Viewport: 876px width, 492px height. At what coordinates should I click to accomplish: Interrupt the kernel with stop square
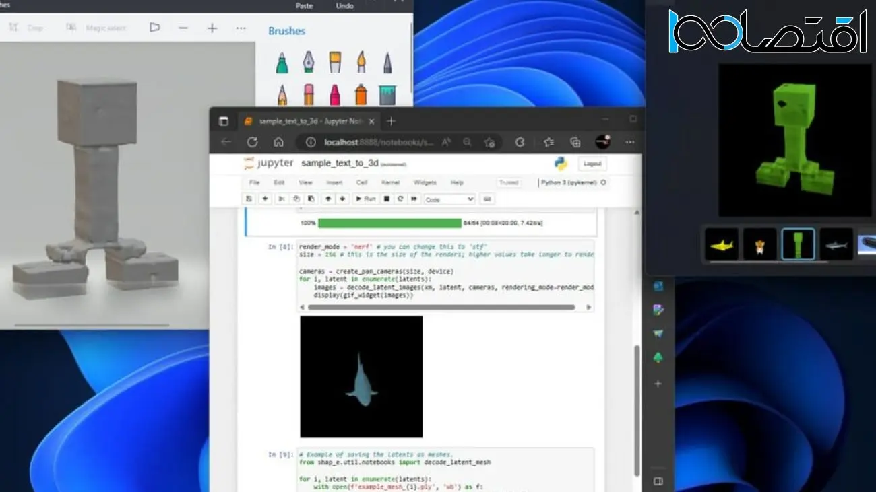coord(387,199)
